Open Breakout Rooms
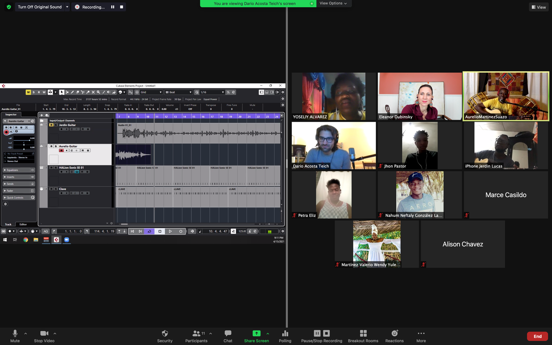552x345 pixels. 363,333
